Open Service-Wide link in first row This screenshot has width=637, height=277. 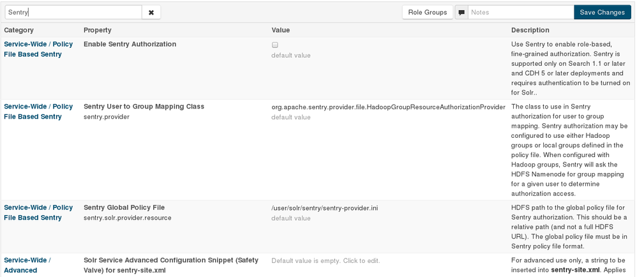[x=26, y=44]
